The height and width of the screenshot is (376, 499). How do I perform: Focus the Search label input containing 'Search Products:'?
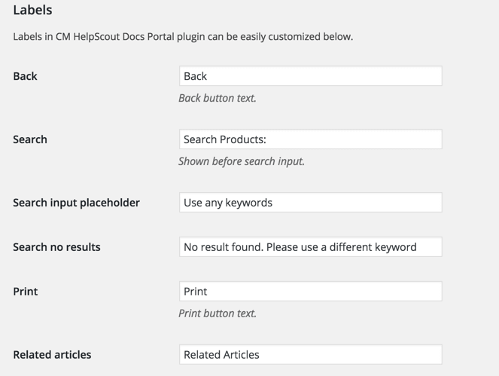(310, 139)
